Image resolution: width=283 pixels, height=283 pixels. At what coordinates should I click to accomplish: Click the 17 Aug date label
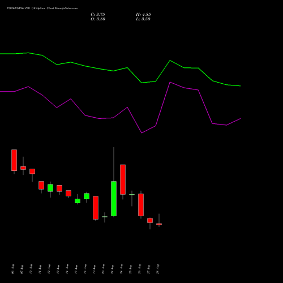pyautogui.click(x=76, y=269)
